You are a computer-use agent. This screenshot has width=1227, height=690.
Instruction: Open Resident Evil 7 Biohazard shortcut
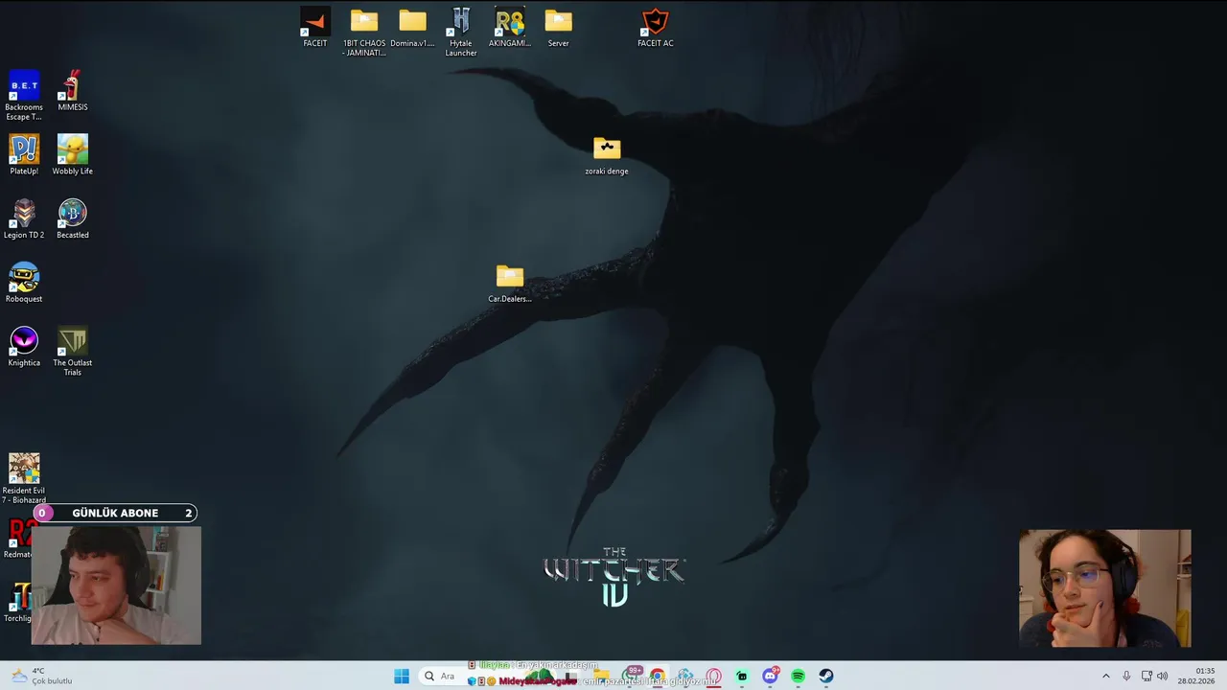[24, 478]
